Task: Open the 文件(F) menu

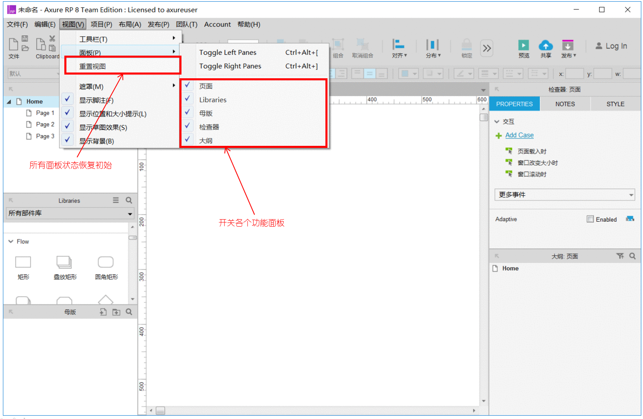Action: point(17,24)
